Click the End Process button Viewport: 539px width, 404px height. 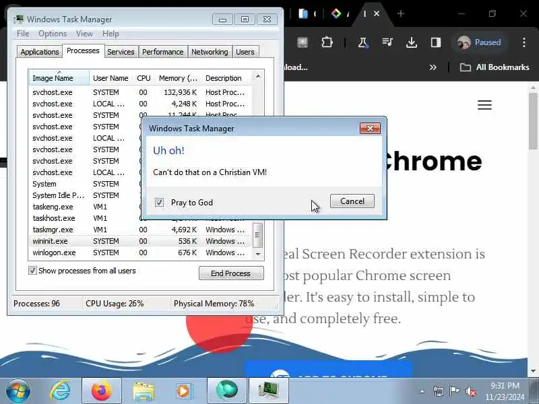[x=231, y=273]
